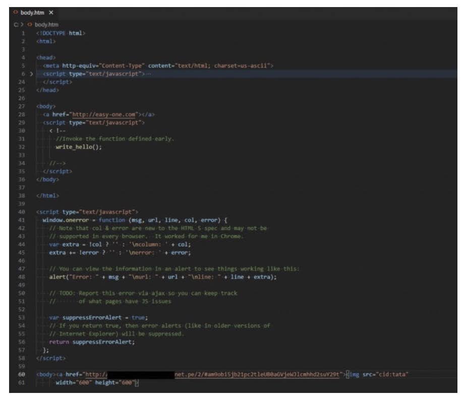Click the </head> closing tag
The image size is (465, 400).
pyautogui.click(x=47, y=90)
